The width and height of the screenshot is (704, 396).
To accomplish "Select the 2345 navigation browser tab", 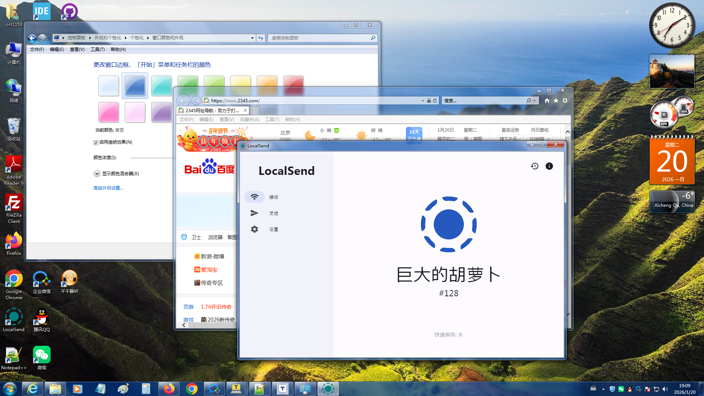I will 212,110.
